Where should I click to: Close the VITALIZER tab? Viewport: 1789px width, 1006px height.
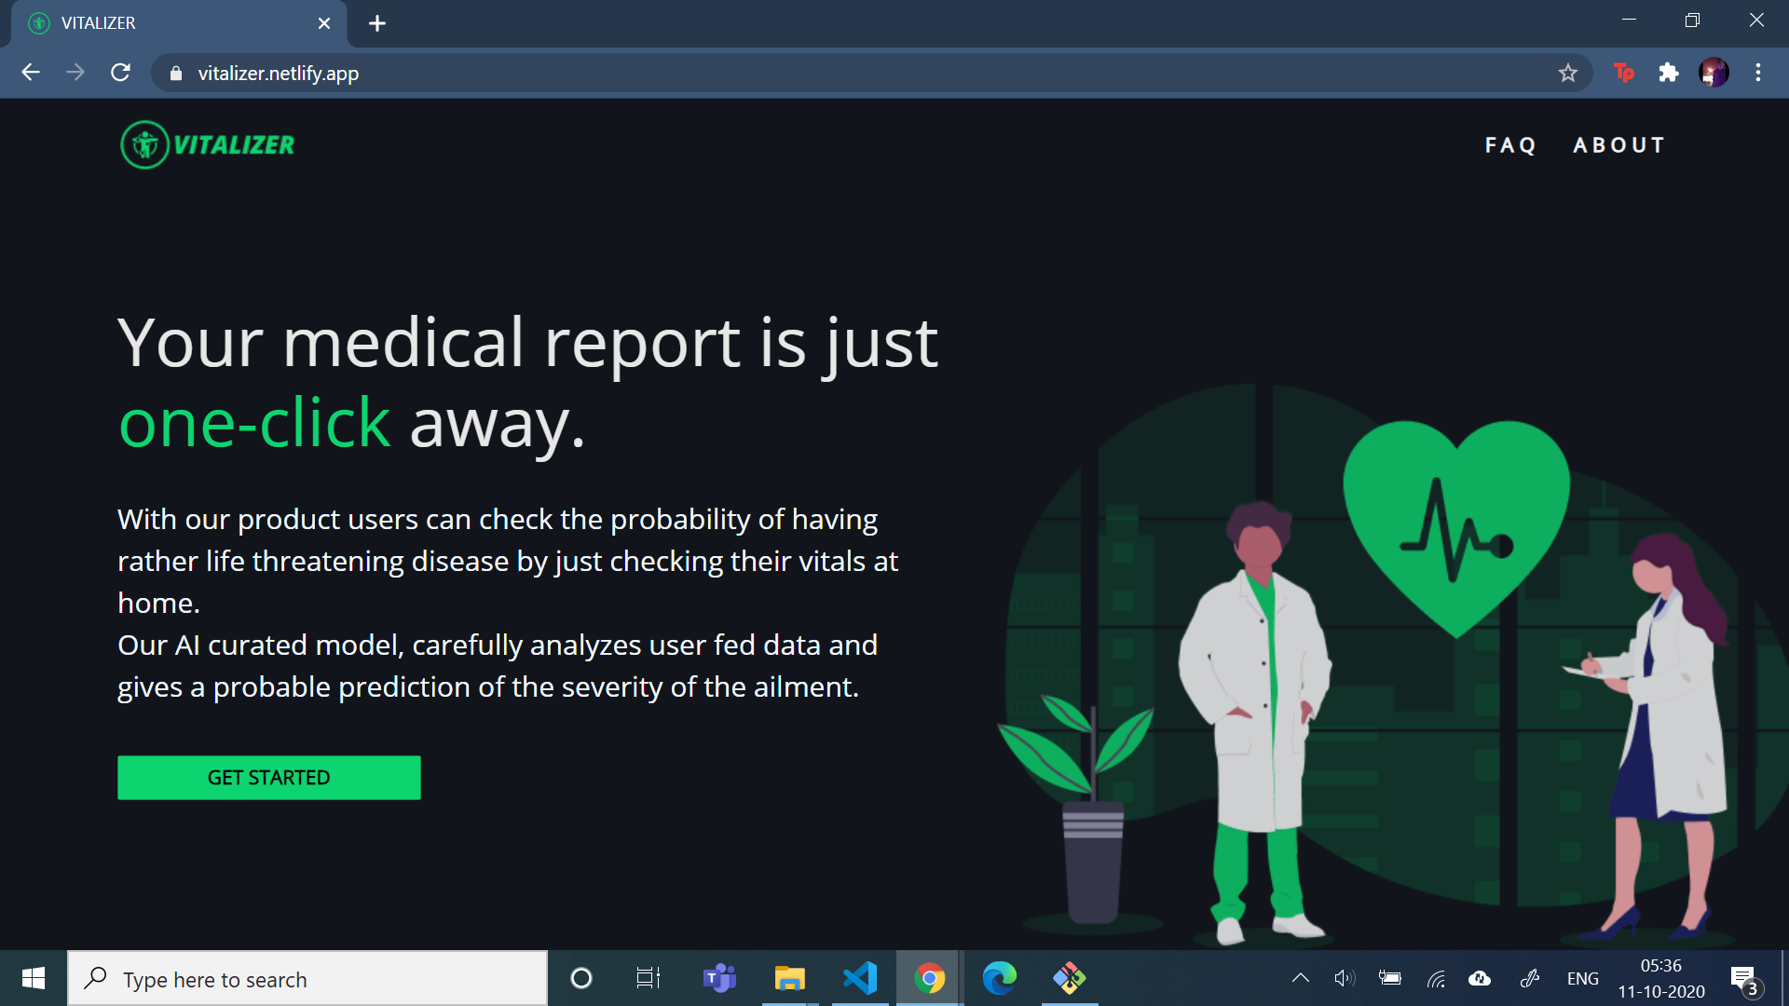coord(324,23)
